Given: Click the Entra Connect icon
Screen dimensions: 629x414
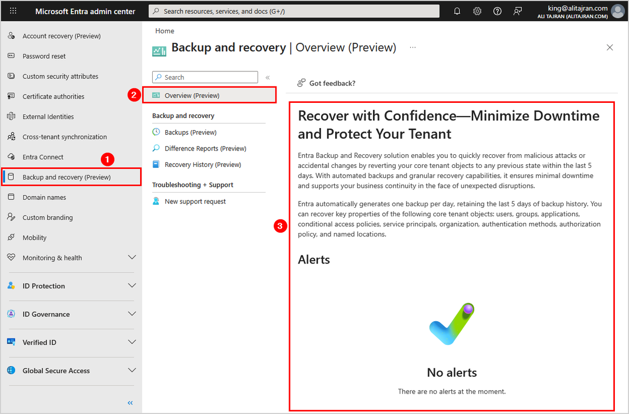Looking at the screenshot, I should coord(11,157).
